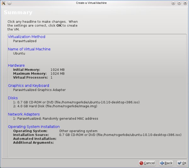Click the Paravirtualized Graphics Adapter text

pos(39,90)
